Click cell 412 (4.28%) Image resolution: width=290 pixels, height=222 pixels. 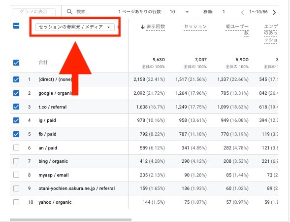point(152,161)
